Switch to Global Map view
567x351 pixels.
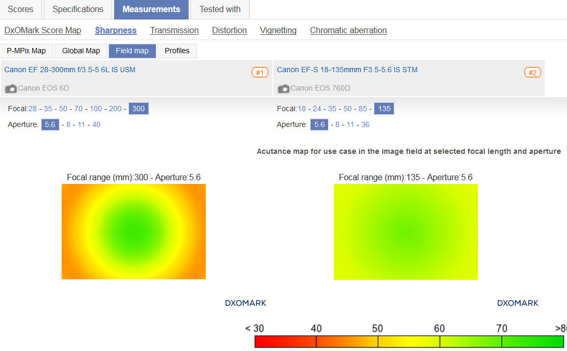pos(81,51)
